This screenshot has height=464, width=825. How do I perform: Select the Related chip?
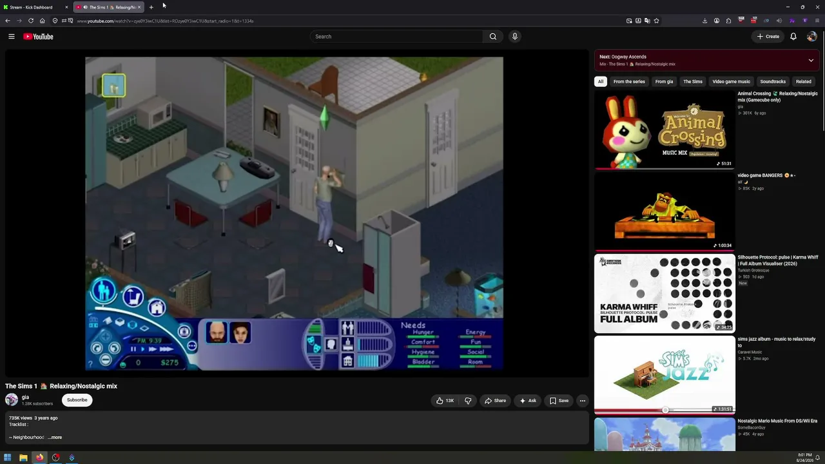point(804,82)
